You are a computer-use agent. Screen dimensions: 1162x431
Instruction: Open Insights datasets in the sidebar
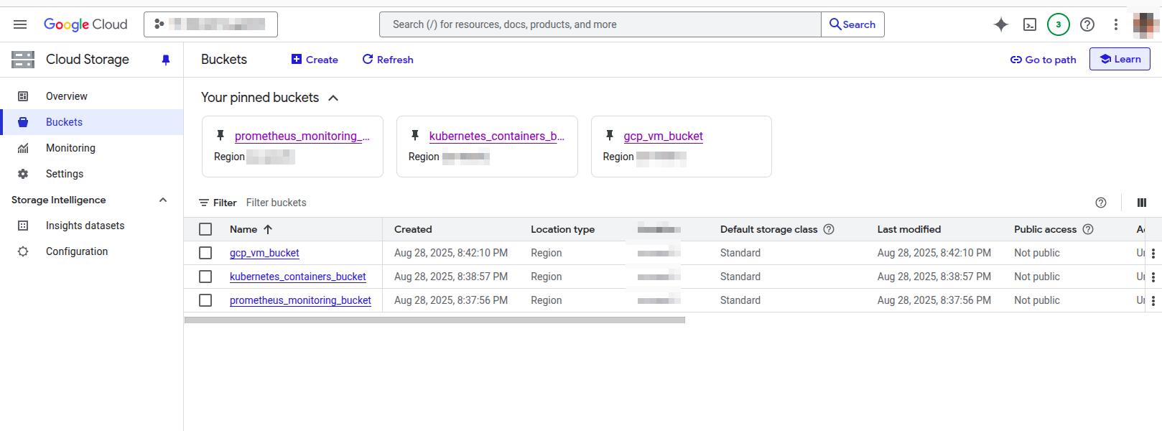pos(85,226)
